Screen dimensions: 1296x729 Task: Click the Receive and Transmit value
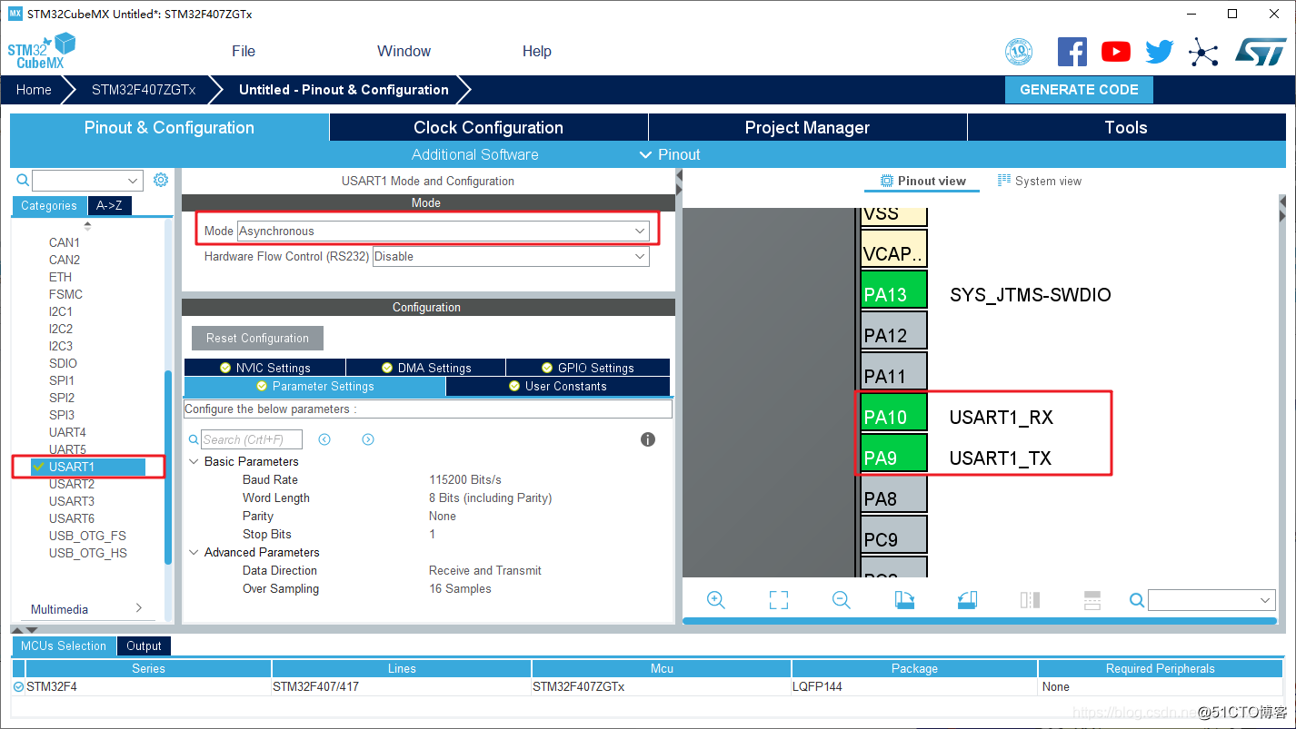tap(485, 570)
